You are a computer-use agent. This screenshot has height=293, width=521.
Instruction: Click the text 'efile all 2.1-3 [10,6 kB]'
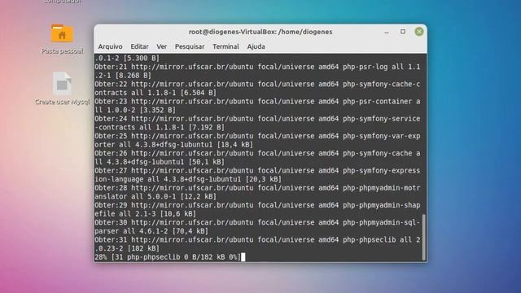[x=146, y=213]
